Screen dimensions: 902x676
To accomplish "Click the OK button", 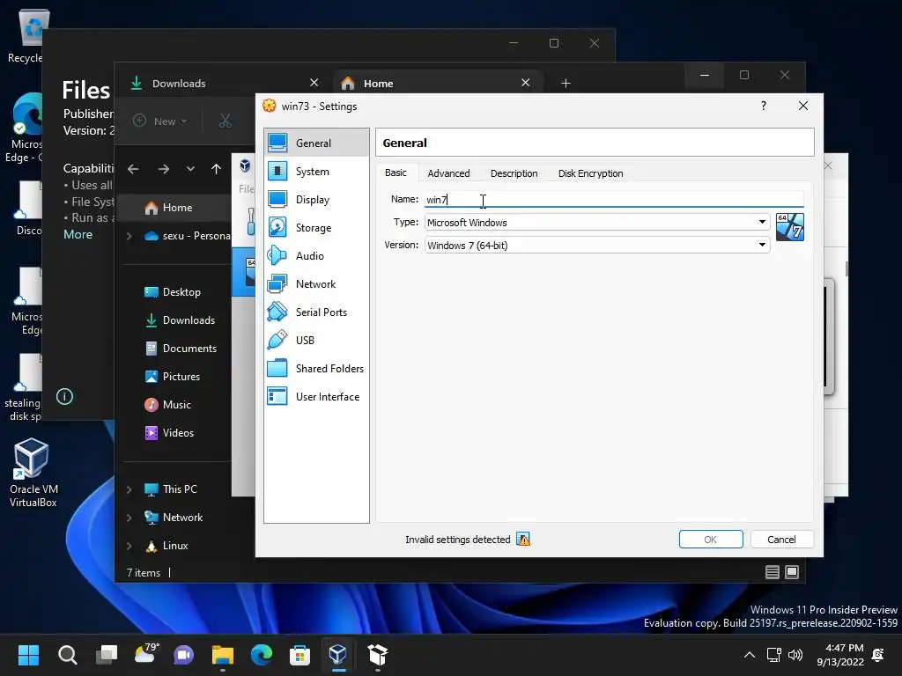I will click(x=711, y=540).
